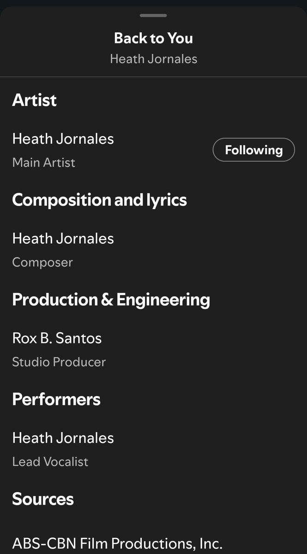Viewport: 307px width, 554px height.
Task: Tap 'Production & Engineering' section heading
Action: point(111,300)
